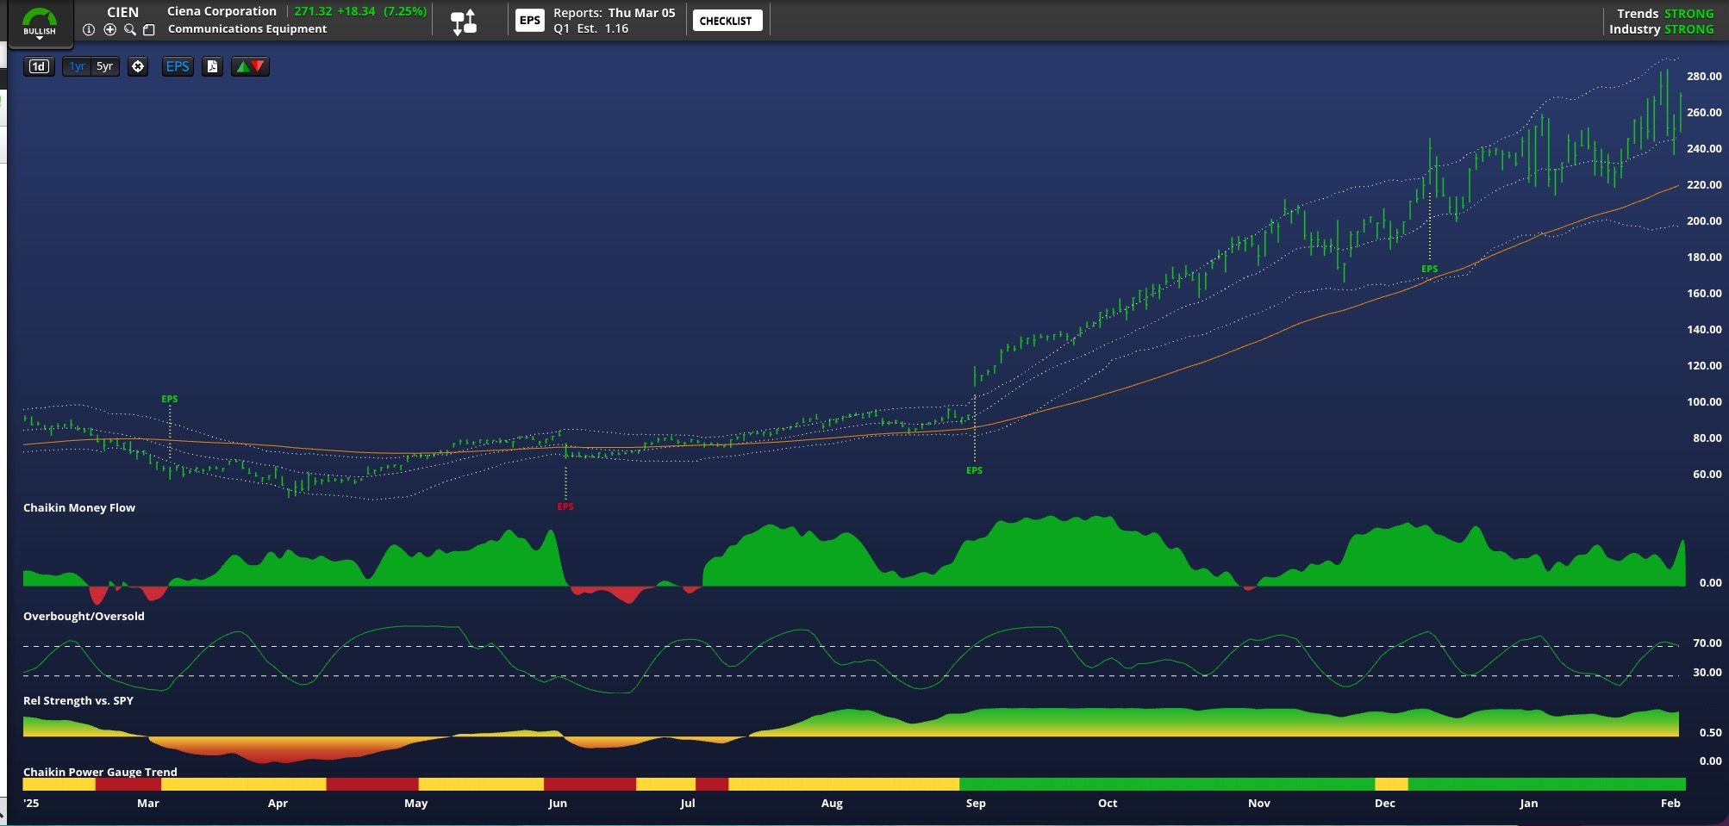Image resolution: width=1729 pixels, height=826 pixels.
Task: Expand the Bullish power gauge dropdown
Action: (40, 24)
